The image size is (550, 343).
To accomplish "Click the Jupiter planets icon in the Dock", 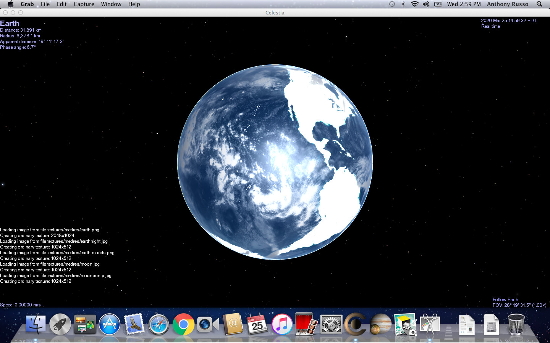I will [380, 324].
